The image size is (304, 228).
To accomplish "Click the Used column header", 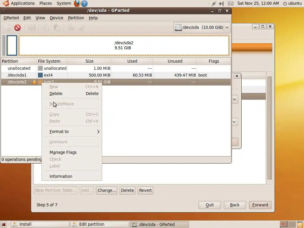I will click(132, 61).
